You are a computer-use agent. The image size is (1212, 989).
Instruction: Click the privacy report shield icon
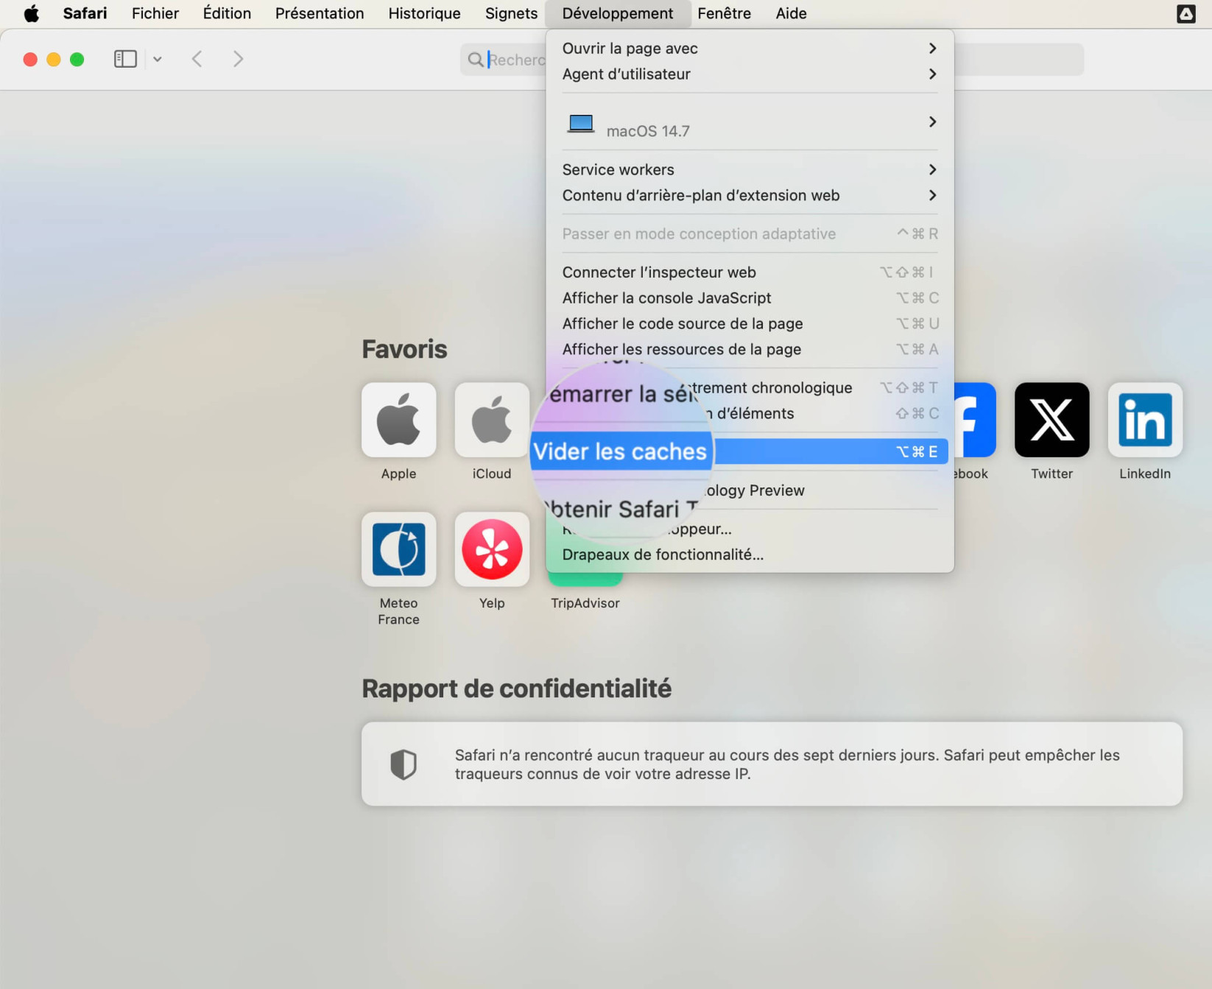404,764
